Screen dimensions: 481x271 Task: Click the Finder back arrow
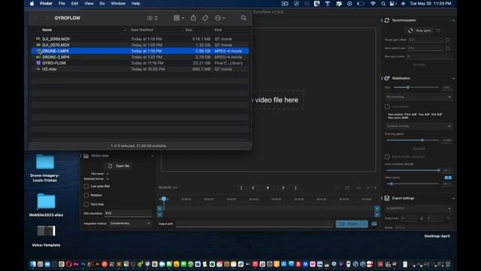(x=37, y=18)
